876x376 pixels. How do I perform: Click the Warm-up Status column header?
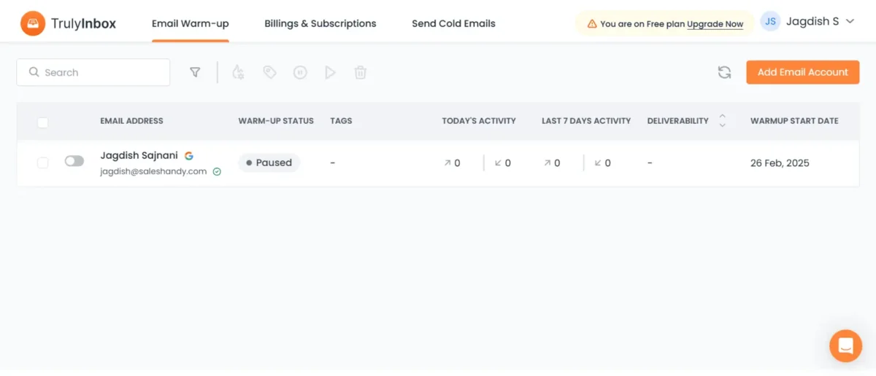point(276,121)
